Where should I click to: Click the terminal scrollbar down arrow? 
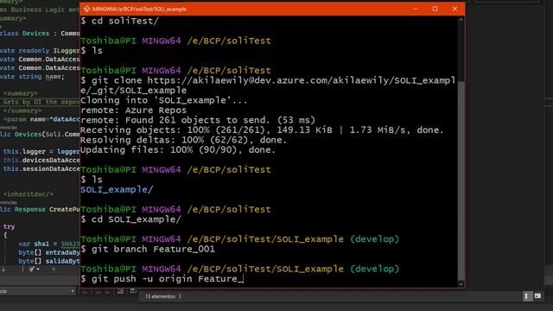461,284
